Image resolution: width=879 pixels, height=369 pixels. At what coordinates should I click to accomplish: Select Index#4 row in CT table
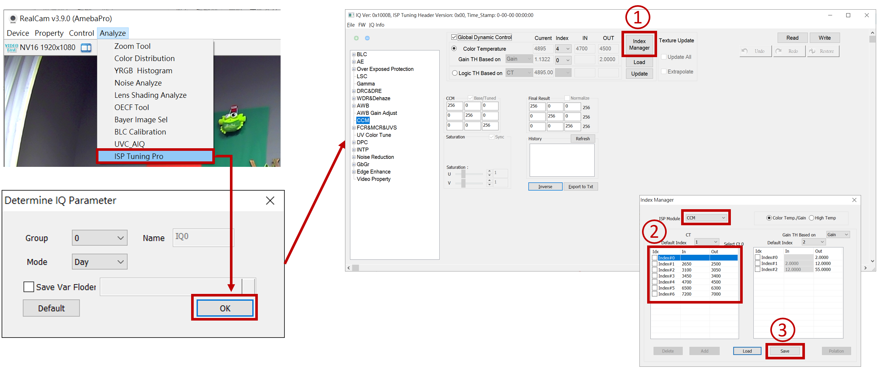click(x=666, y=282)
